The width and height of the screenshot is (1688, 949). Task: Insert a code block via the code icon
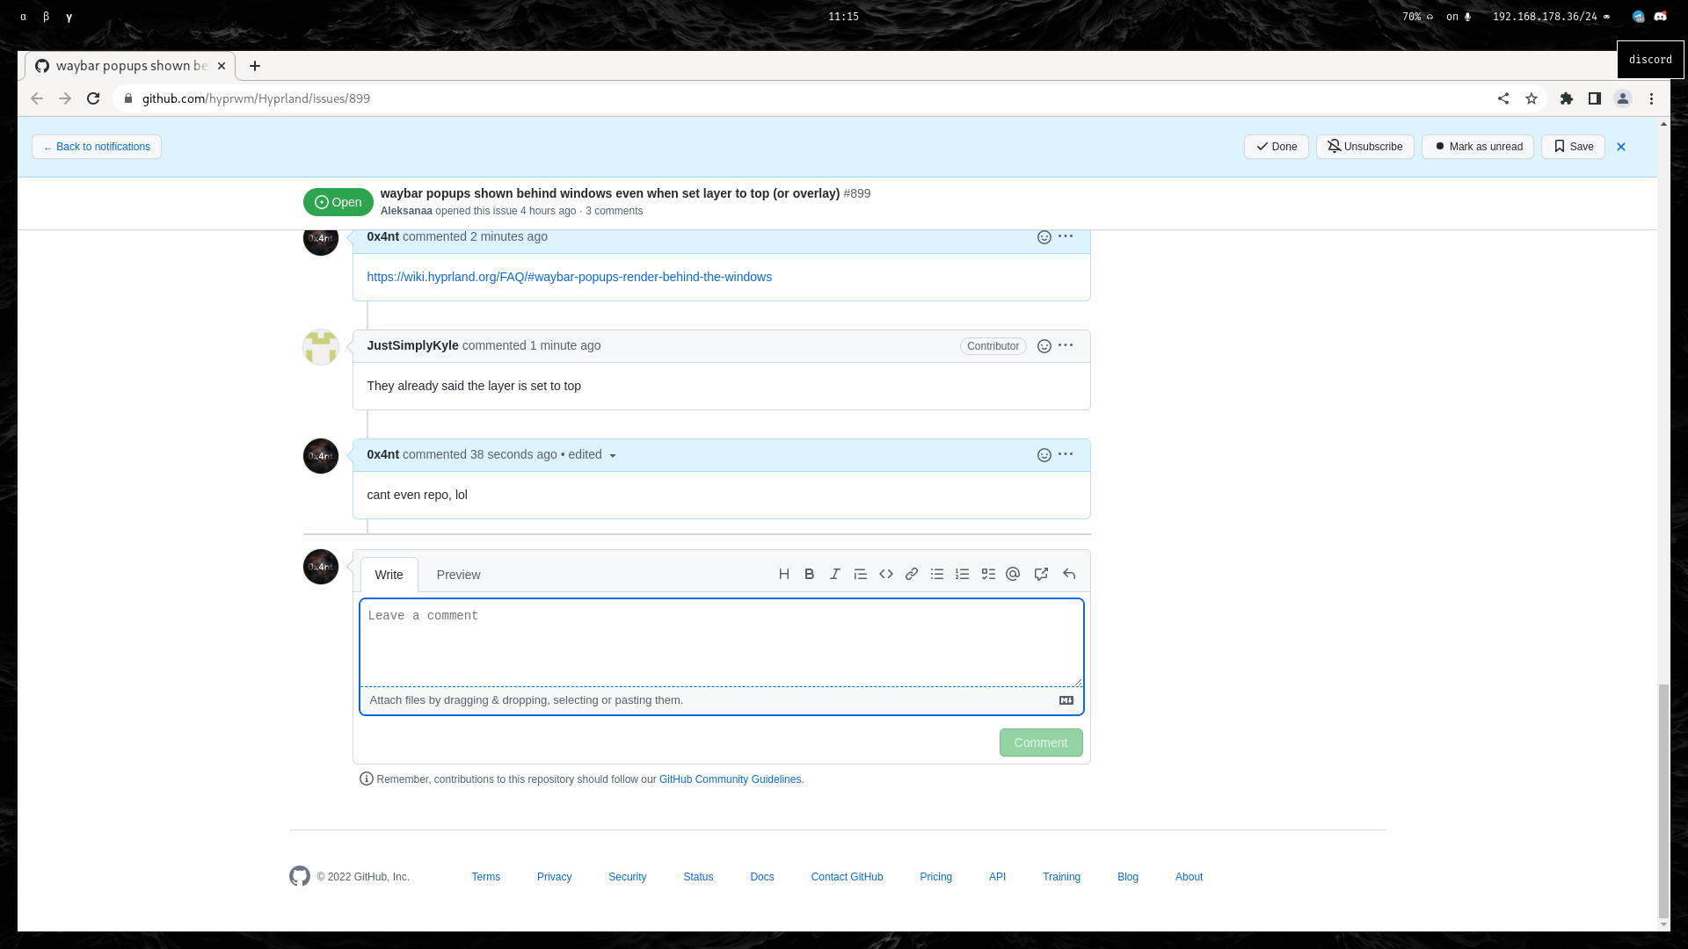(886, 574)
